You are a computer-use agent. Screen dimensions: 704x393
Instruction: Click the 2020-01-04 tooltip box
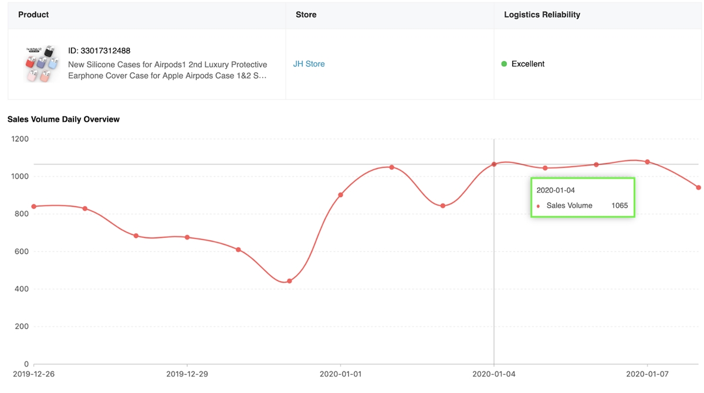click(x=583, y=197)
